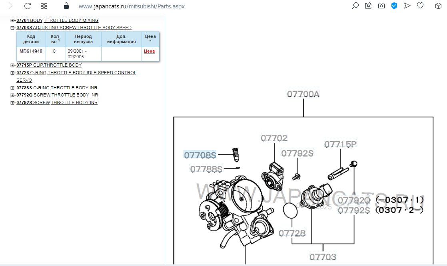Select diagram label 07702
447x266 pixels.
pos(274,138)
